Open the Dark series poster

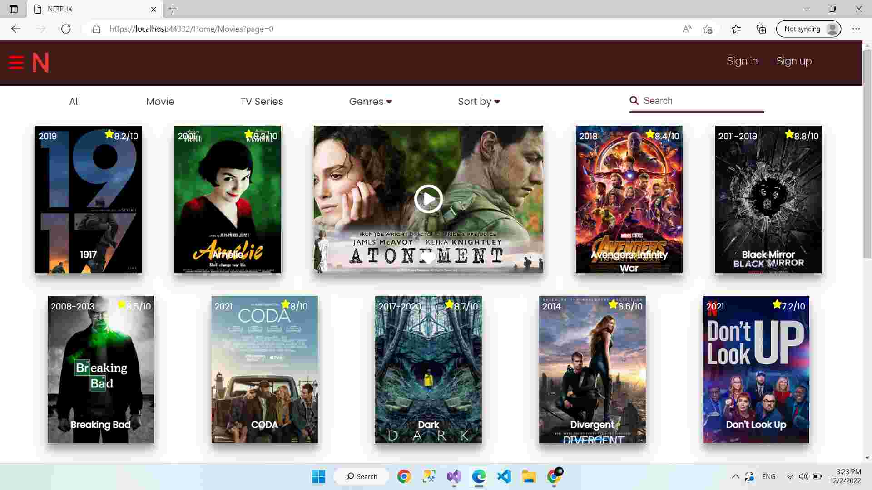[x=428, y=370]
